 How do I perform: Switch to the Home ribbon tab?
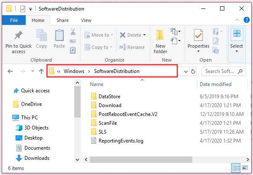coord(38,20)
